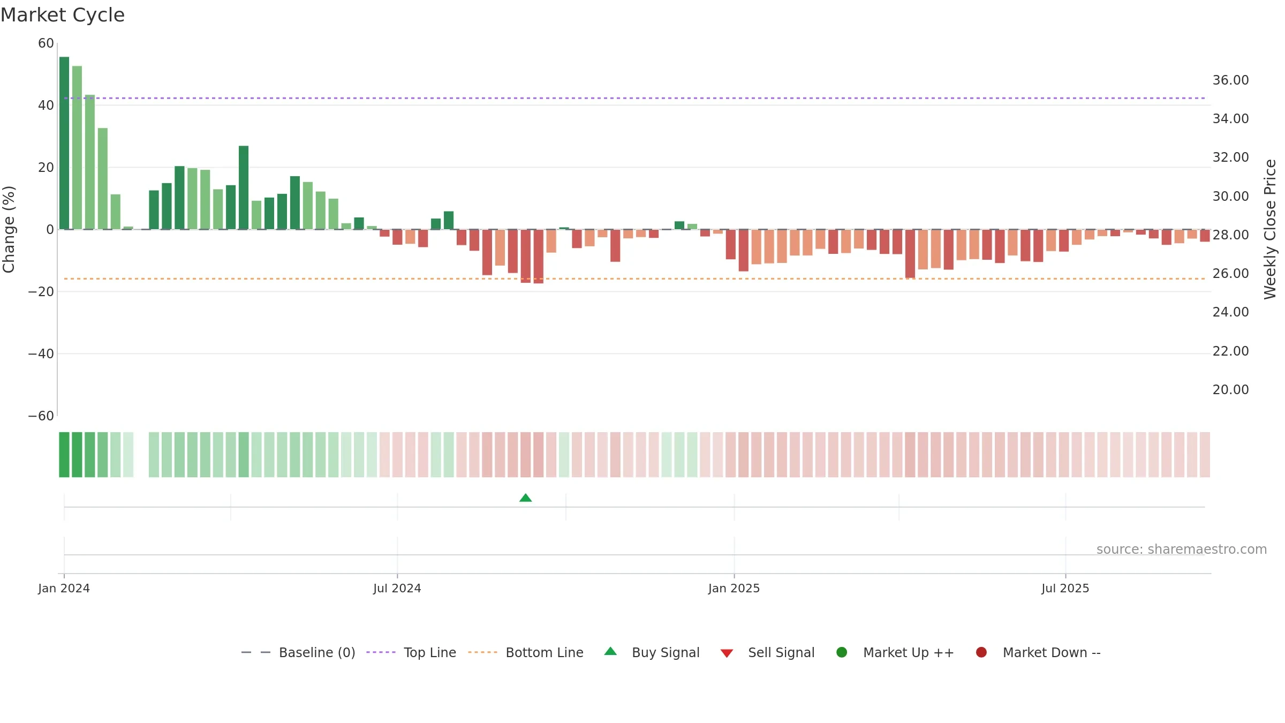Click the purple dotted line legend swatch

click(381, 652)
